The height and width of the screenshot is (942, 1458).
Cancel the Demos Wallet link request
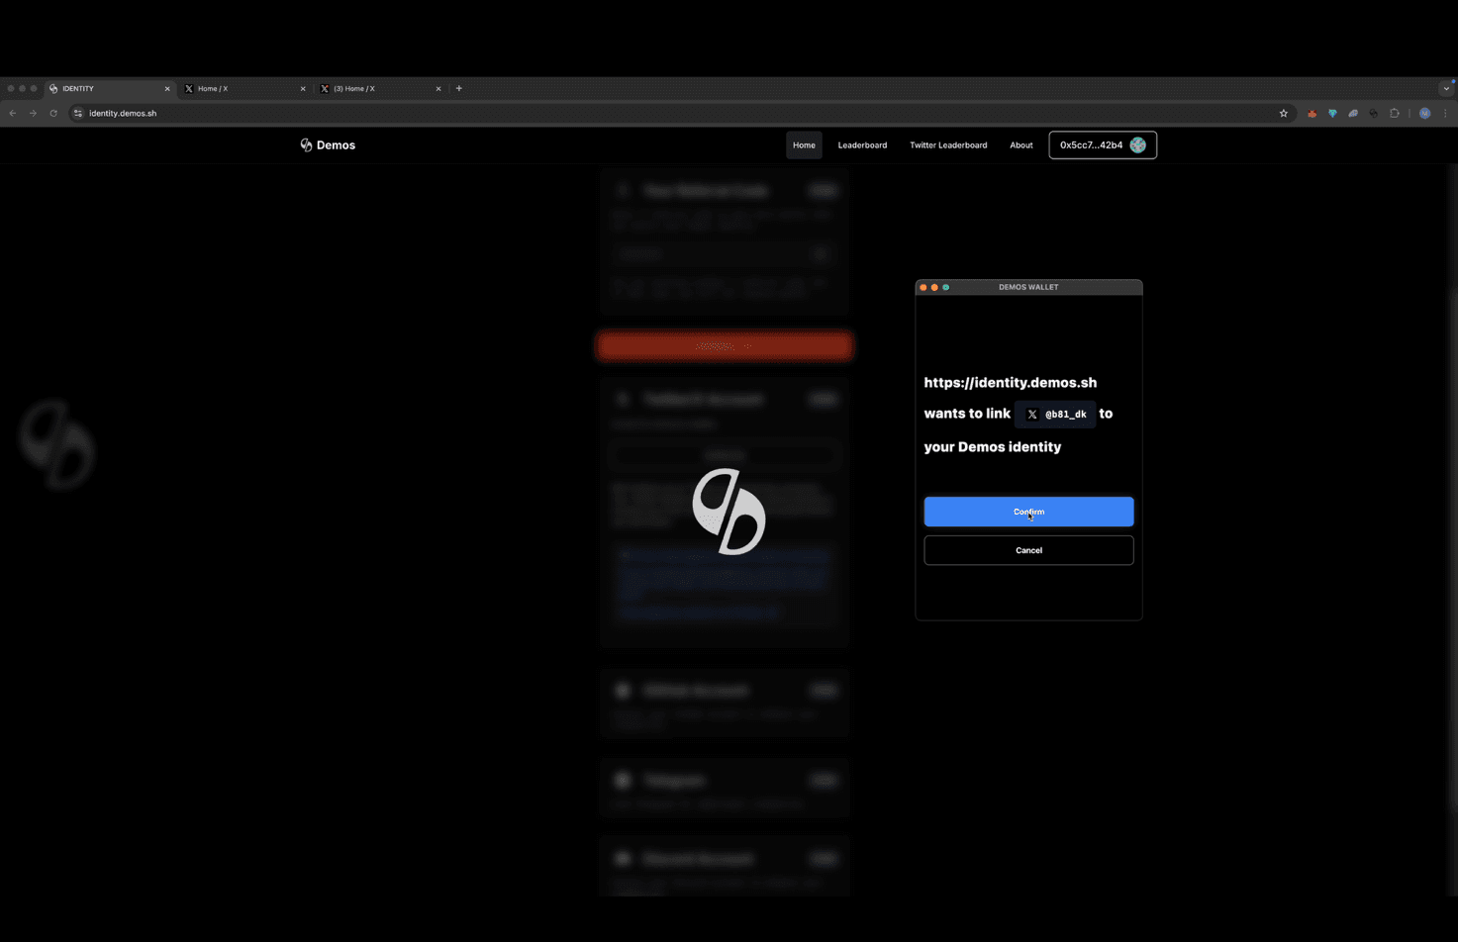click(1027, 550)
